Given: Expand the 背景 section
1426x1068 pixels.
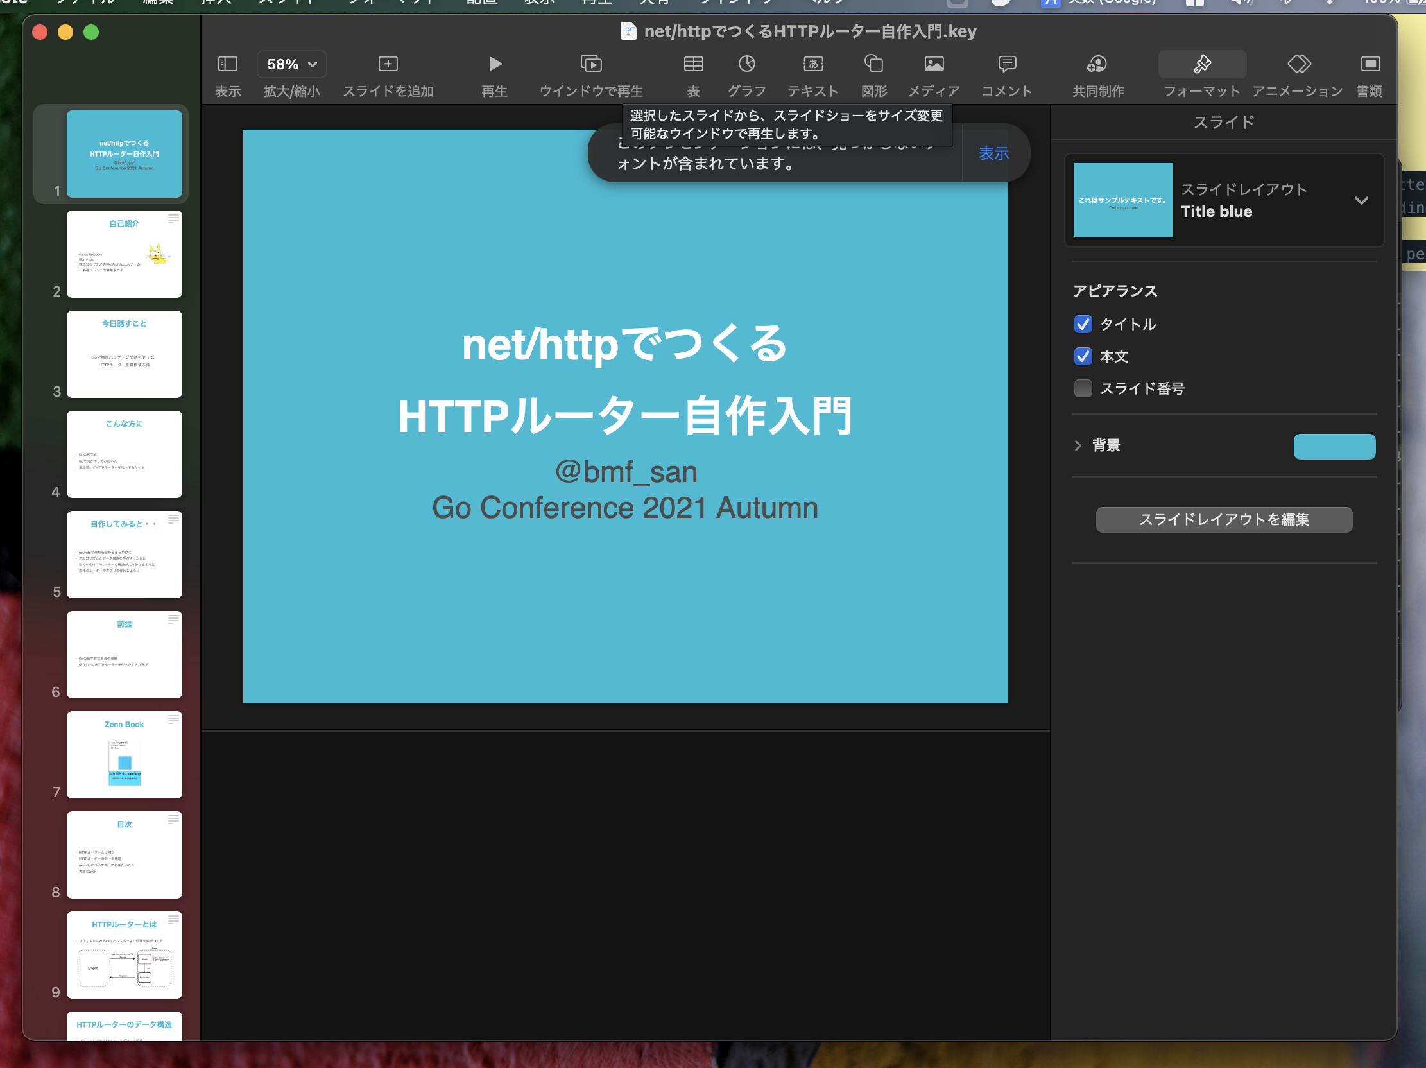Looking at the screenshot, I should (x=1078, y=445).
